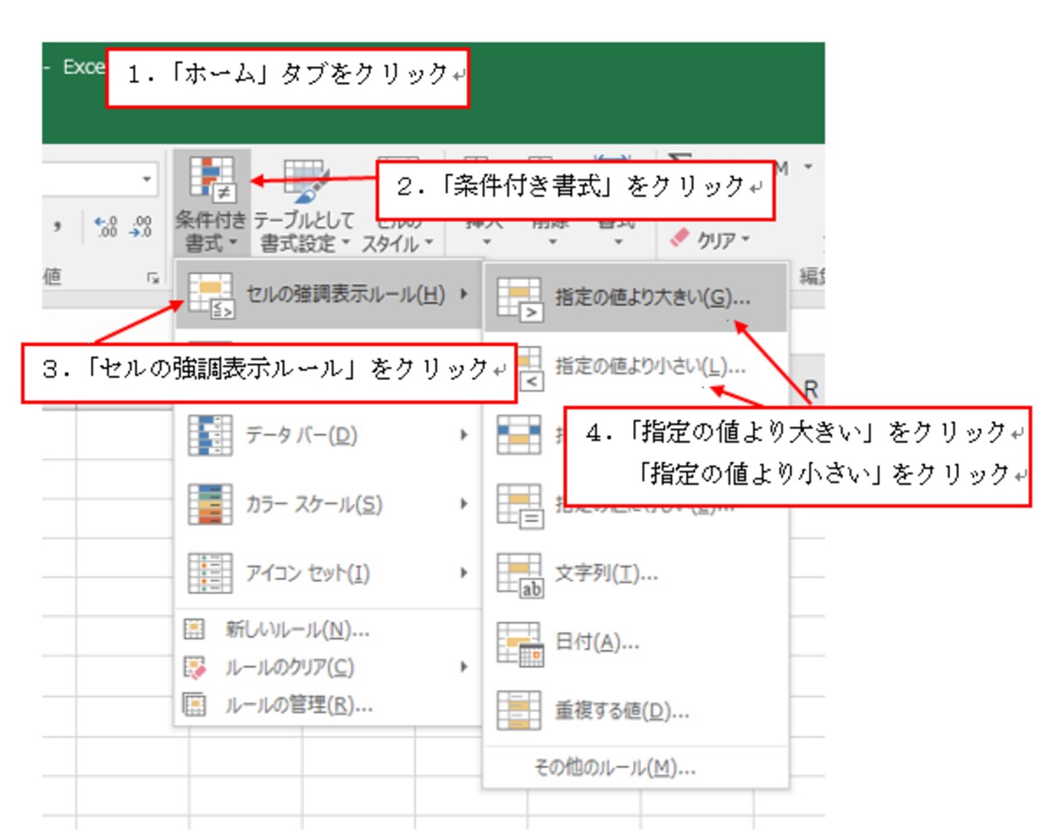This screenshot has width=1048, height=838.
Task: Select the 文字列(T)... text rule
Action: coord(636,574)
